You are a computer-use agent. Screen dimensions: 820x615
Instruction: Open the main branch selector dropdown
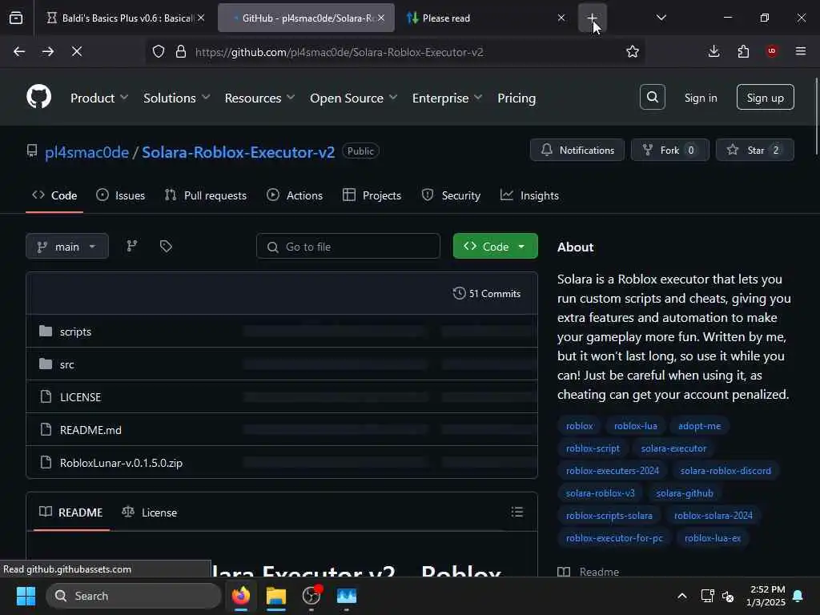click(x=67, y=246)
